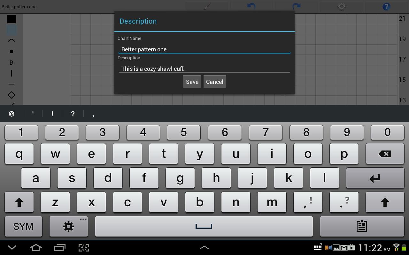Open keyboard settings with the gear key
409x255 pixels.
pos(69,226)
